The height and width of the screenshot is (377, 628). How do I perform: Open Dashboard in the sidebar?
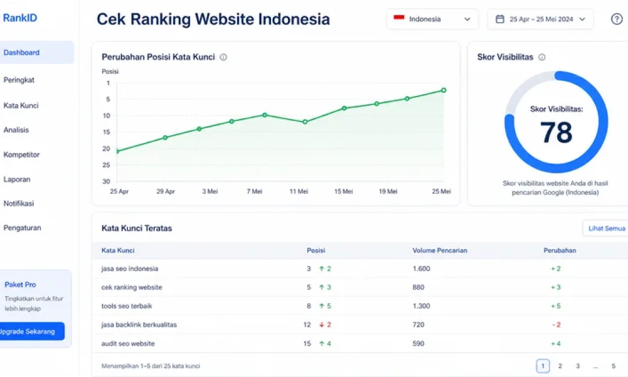click(36, 52)
